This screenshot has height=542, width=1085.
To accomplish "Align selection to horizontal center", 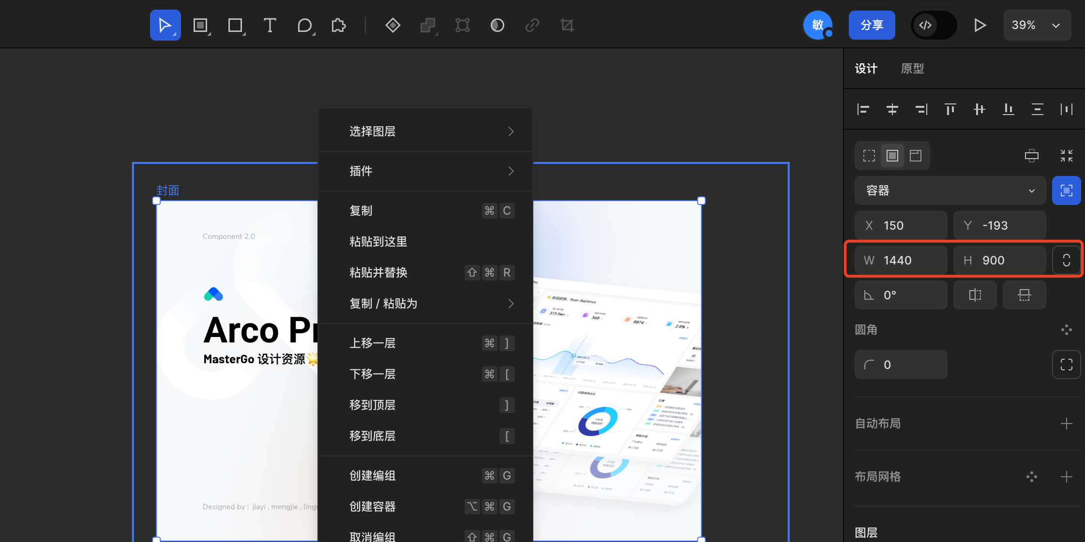I will coord(892,109).
